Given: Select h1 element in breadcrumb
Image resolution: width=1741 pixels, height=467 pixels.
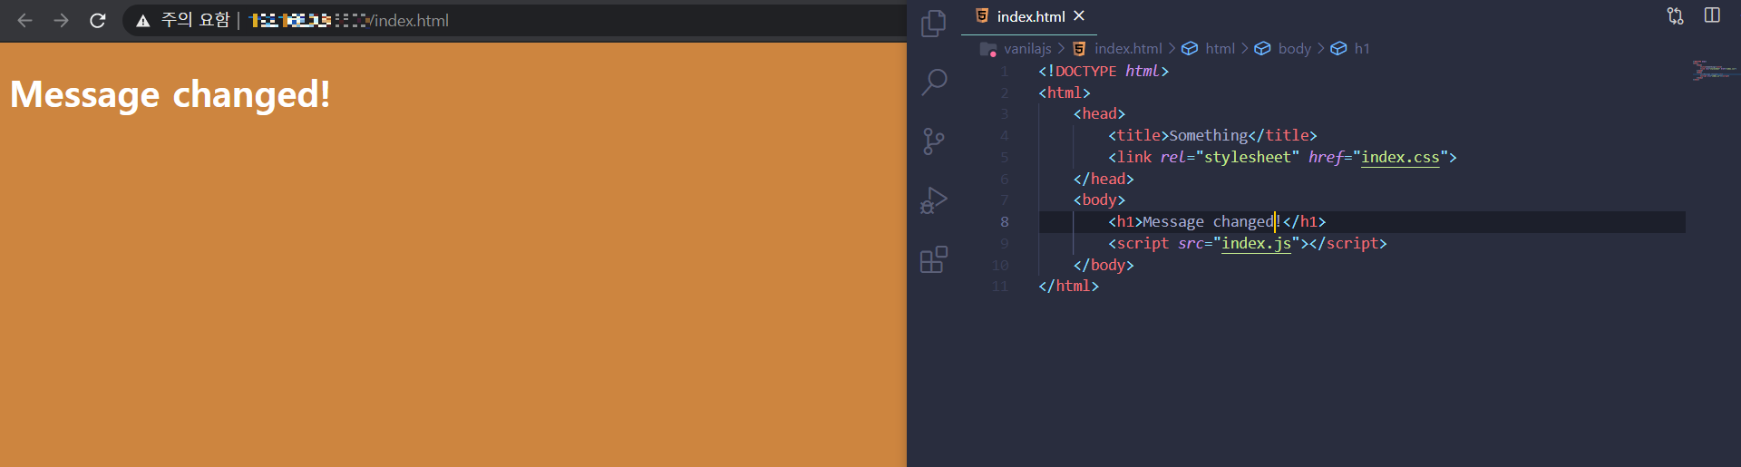Looking at the screenshot, I should pos(1362,48).
